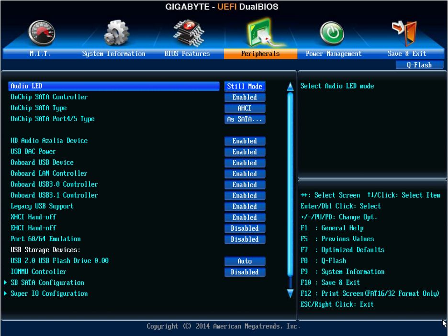Toggle Onboard USB3.1 Controller value
This screenshot has height=336, width=448.
click(245, 196)
